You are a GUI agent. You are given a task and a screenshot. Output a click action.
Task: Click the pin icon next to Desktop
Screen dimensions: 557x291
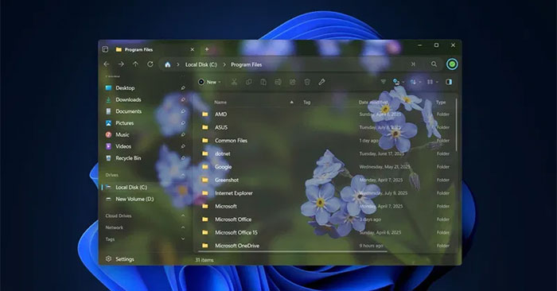183,87
